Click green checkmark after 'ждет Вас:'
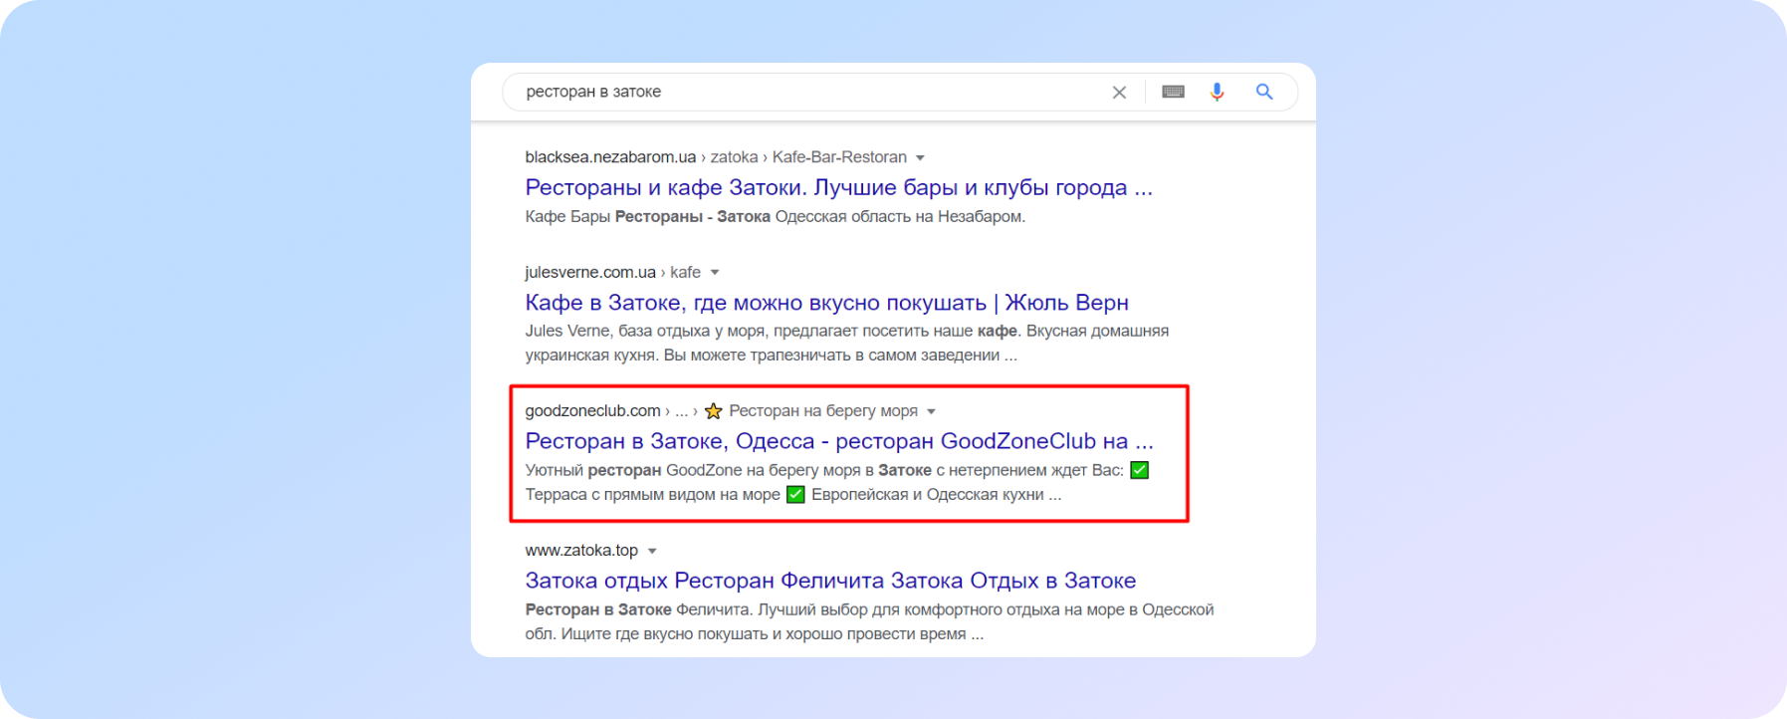1787x719 pixels. click(x=1140, y=470)
